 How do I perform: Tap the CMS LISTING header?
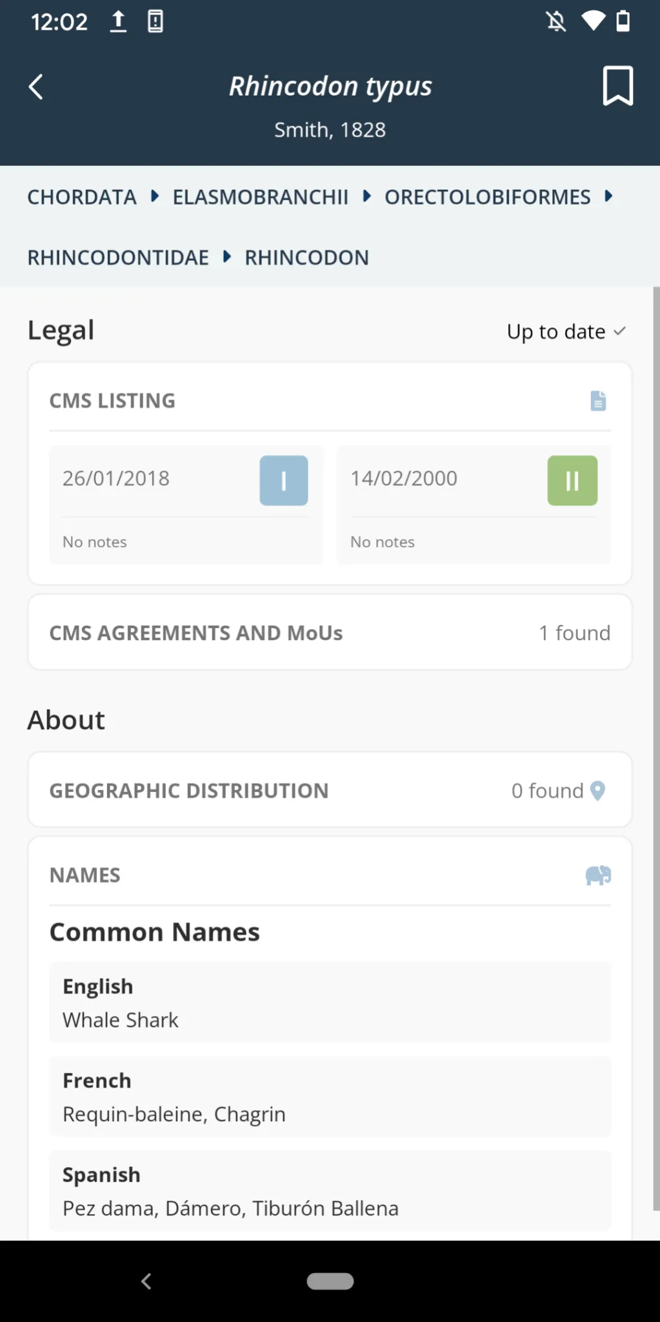[112, 401]
